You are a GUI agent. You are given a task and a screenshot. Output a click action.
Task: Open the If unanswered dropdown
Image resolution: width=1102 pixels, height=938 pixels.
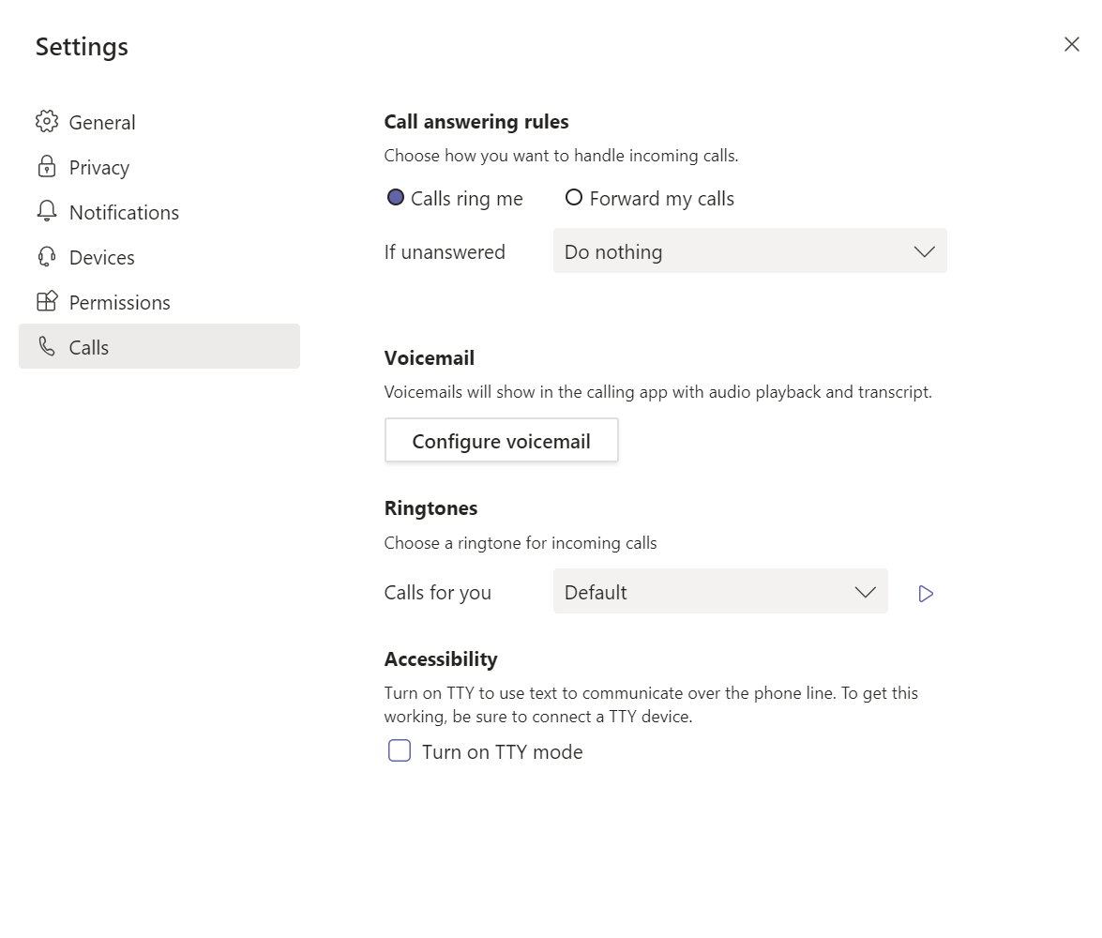749,251
